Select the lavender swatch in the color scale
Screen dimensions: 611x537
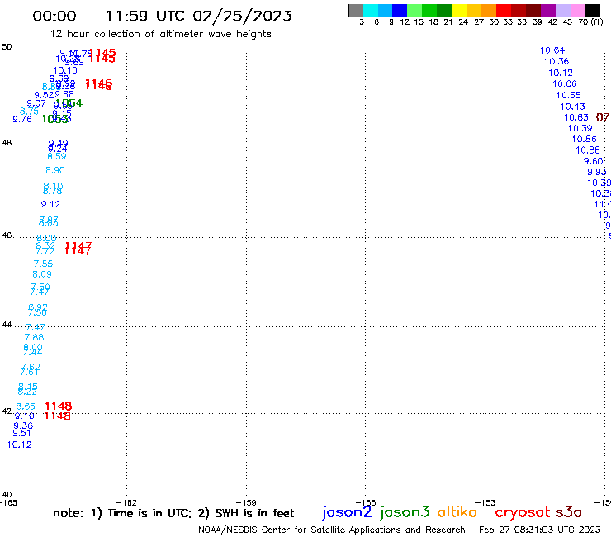562,10
